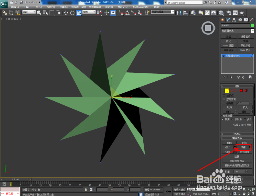Switch to Hierarchy panel tab
This screenshot has width=256, height=196.
(x=234, y=20)
